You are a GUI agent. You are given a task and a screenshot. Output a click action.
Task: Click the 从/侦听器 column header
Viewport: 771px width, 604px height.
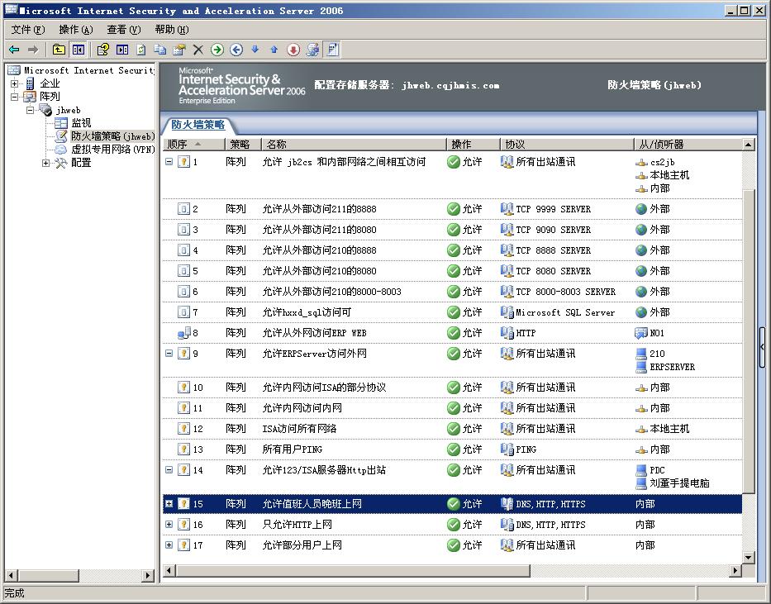[688, 144]
